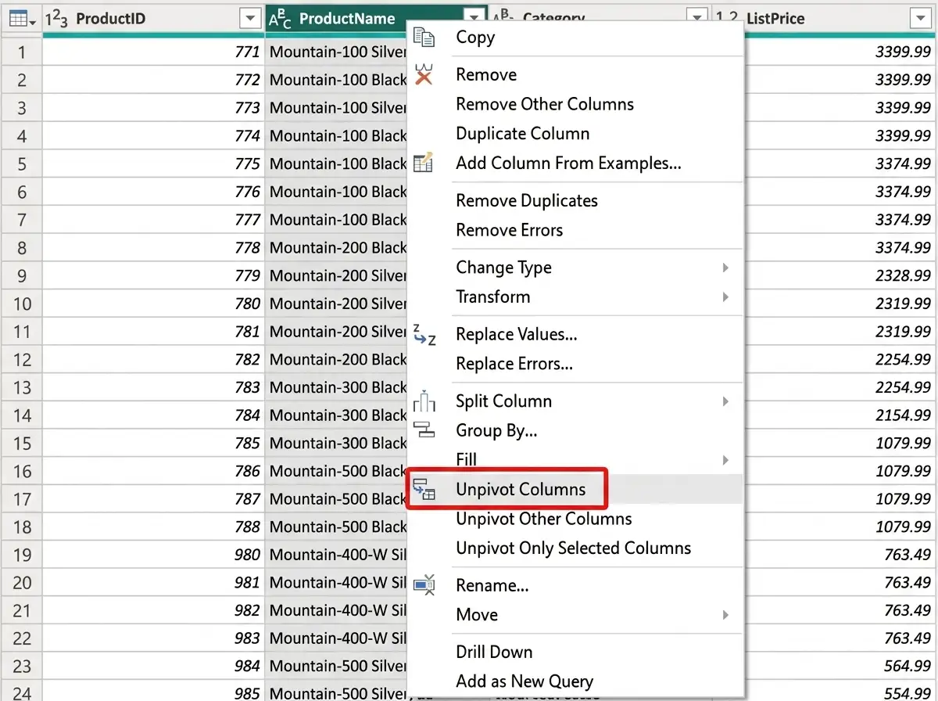Select Unpivot Only Selected Columns
Viewport: 938px width, 701px height.
[x=575, y=548]
